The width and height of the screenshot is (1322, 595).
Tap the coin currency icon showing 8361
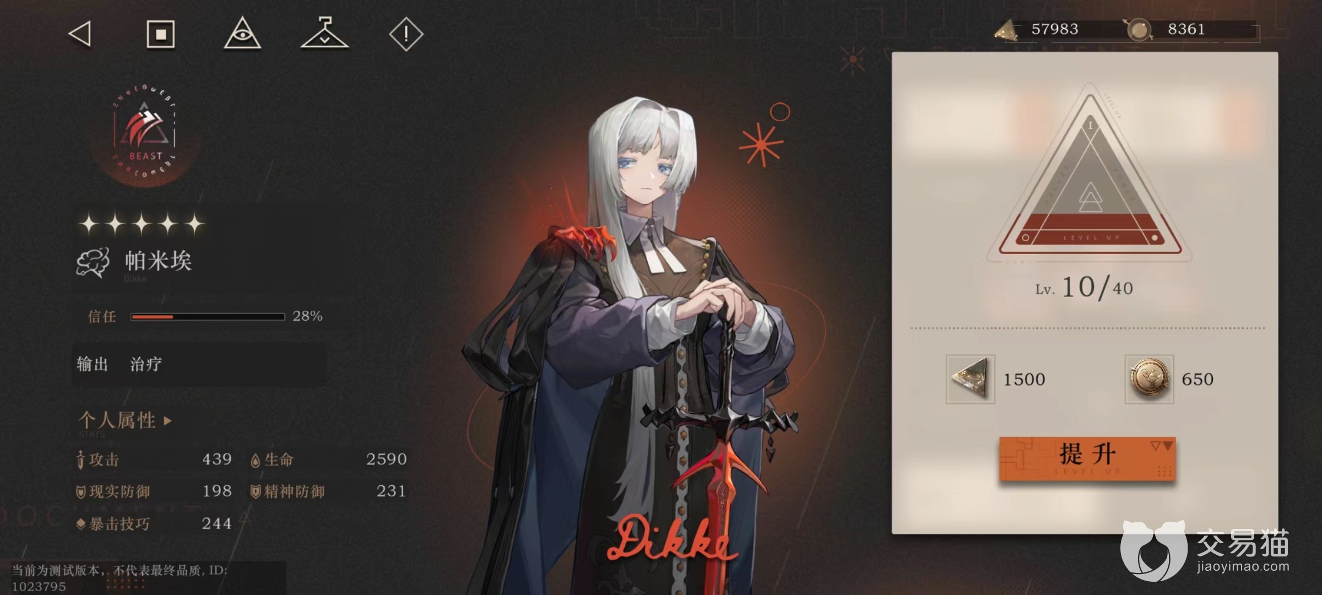[1139, 30]
